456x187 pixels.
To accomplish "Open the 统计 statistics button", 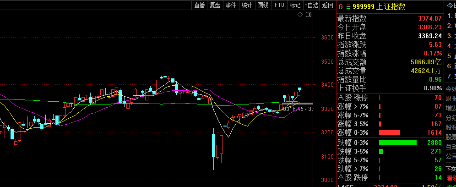I will coord(247,5).
